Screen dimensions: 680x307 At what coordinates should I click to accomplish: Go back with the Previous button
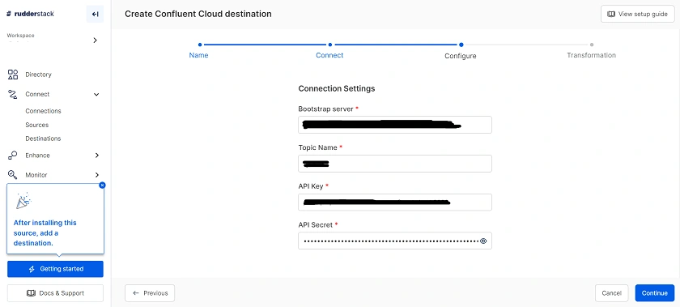click(150, 293)
